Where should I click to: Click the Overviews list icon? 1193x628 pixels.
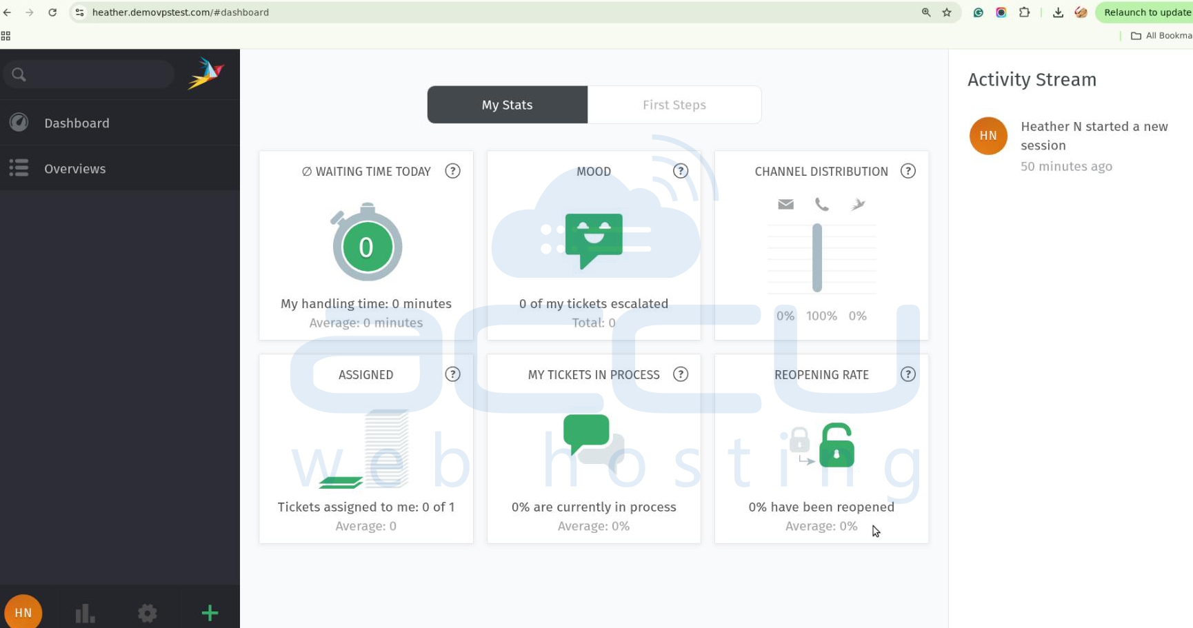click(x=19, y=168)
